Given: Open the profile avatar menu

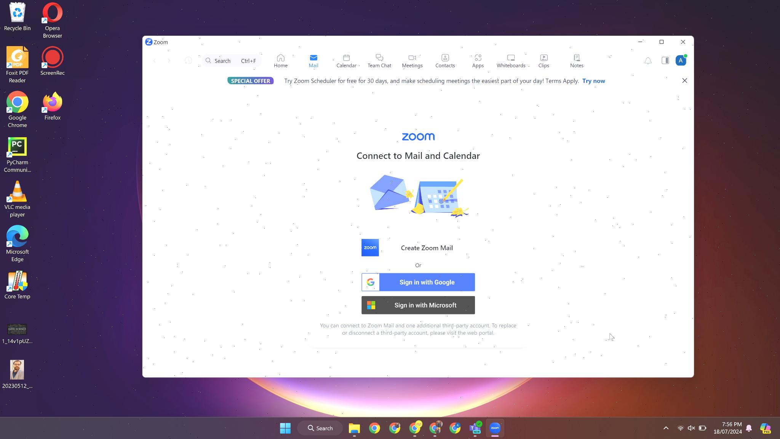Looking at the screenshot, I should [x=681, y=61].
